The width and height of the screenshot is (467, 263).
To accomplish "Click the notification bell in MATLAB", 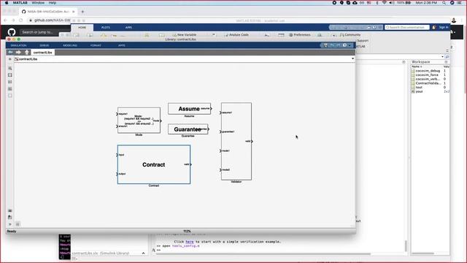I will point(433,28).
